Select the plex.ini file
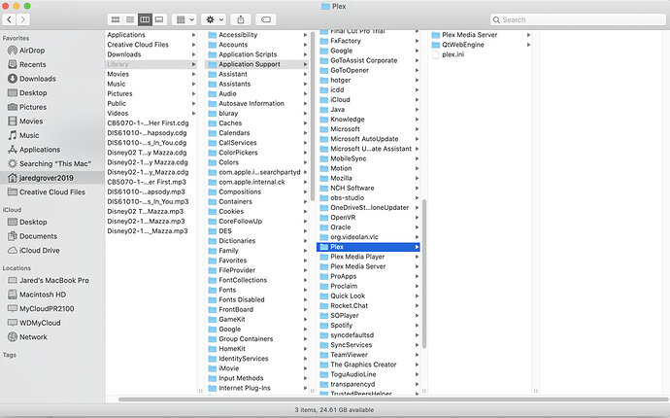 click(452, 54)
